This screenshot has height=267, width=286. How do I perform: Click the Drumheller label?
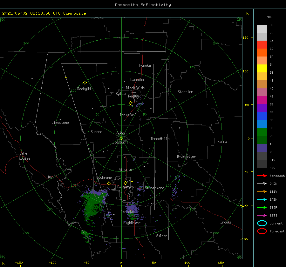pyautogui.click(x=186, y=157)
